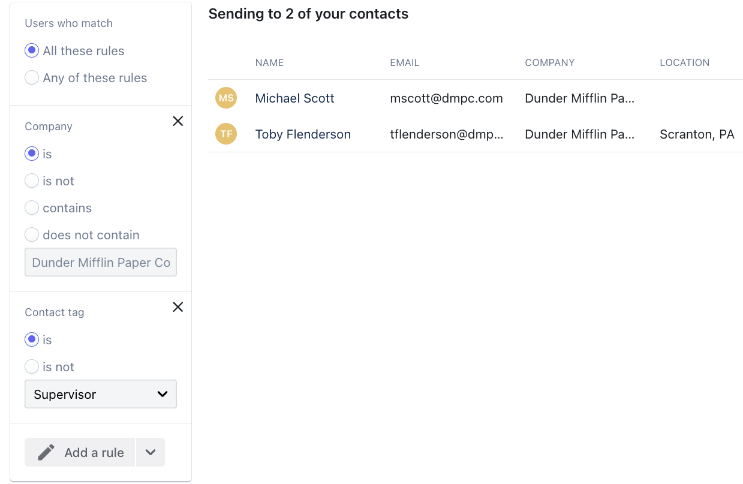Open the Supervisor tag dropdown

point(101,394)
